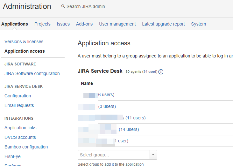The width and height of the screenshot is (233, 166).
Task: Open FishEye sidebar link
Action: tap(12, 156)
